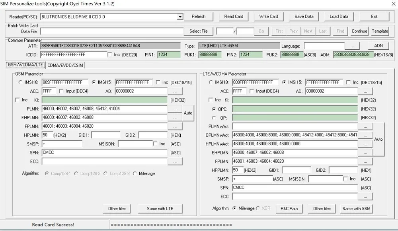Select the GSM/WCDMA/LTE tab

tap(25, 65)
